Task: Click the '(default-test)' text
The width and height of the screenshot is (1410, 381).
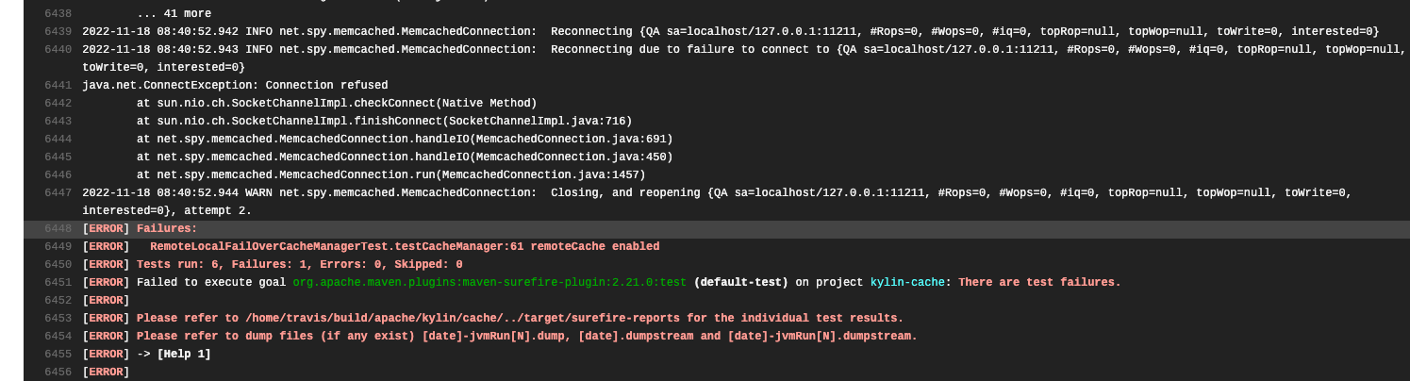Action: coord(740,283)
